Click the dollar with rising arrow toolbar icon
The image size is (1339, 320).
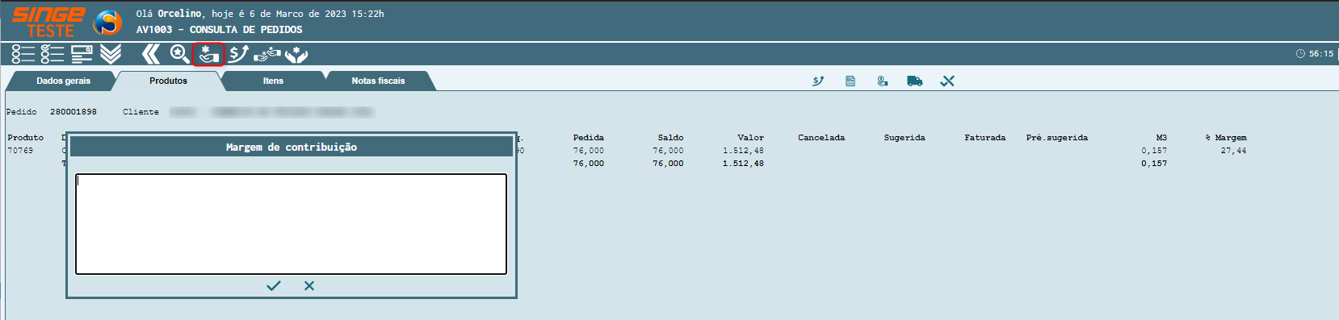tap(238, 54)
